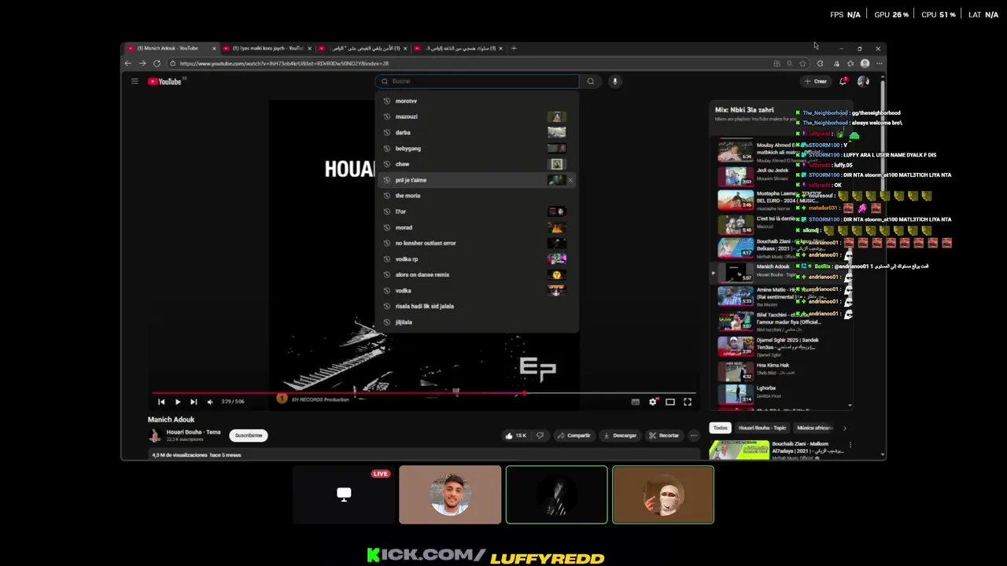Like the video (15 K)
This screenshot has height=566, width=1007.
point(515,435)
